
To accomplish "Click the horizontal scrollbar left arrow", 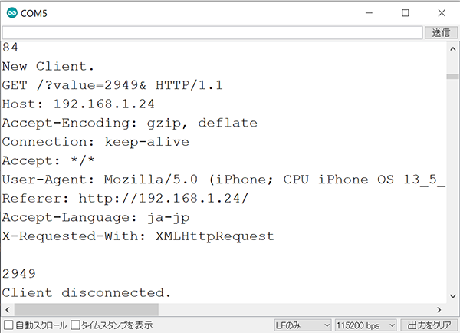I will click(8, 309).
